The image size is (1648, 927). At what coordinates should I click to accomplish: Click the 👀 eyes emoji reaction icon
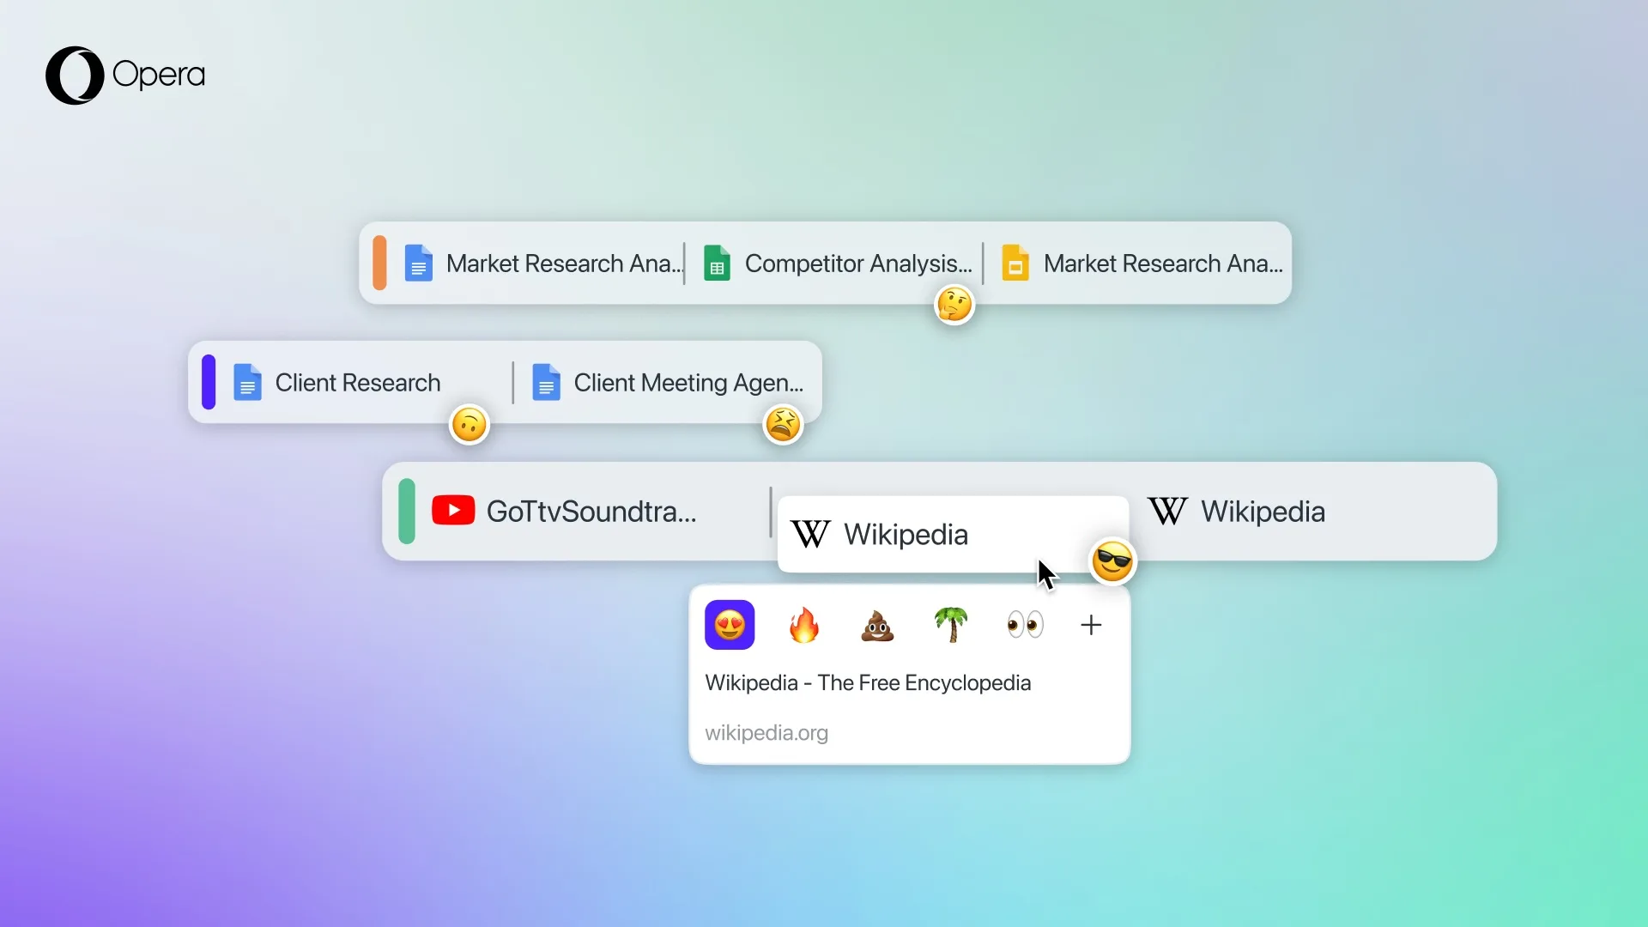click(1026, 625)
